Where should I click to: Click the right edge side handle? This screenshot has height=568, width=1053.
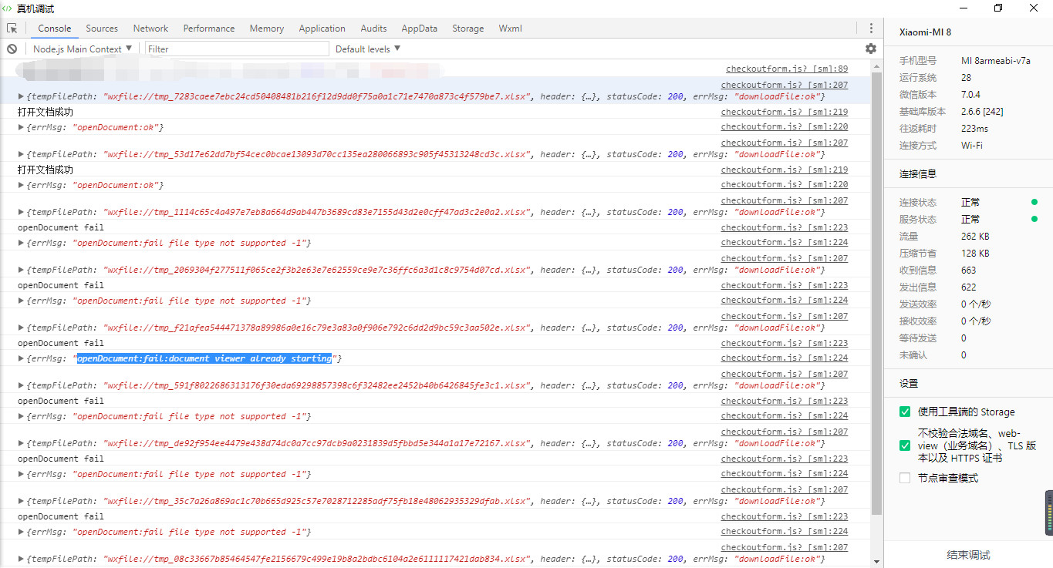1049,513
